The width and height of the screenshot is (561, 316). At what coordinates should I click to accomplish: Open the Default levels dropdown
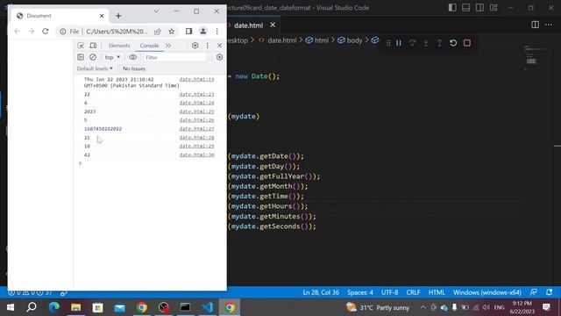click(x=95, y=68)
